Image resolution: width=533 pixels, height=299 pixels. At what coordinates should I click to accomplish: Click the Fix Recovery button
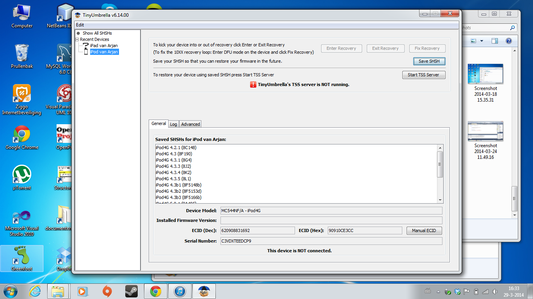click(x=427, y=48)
